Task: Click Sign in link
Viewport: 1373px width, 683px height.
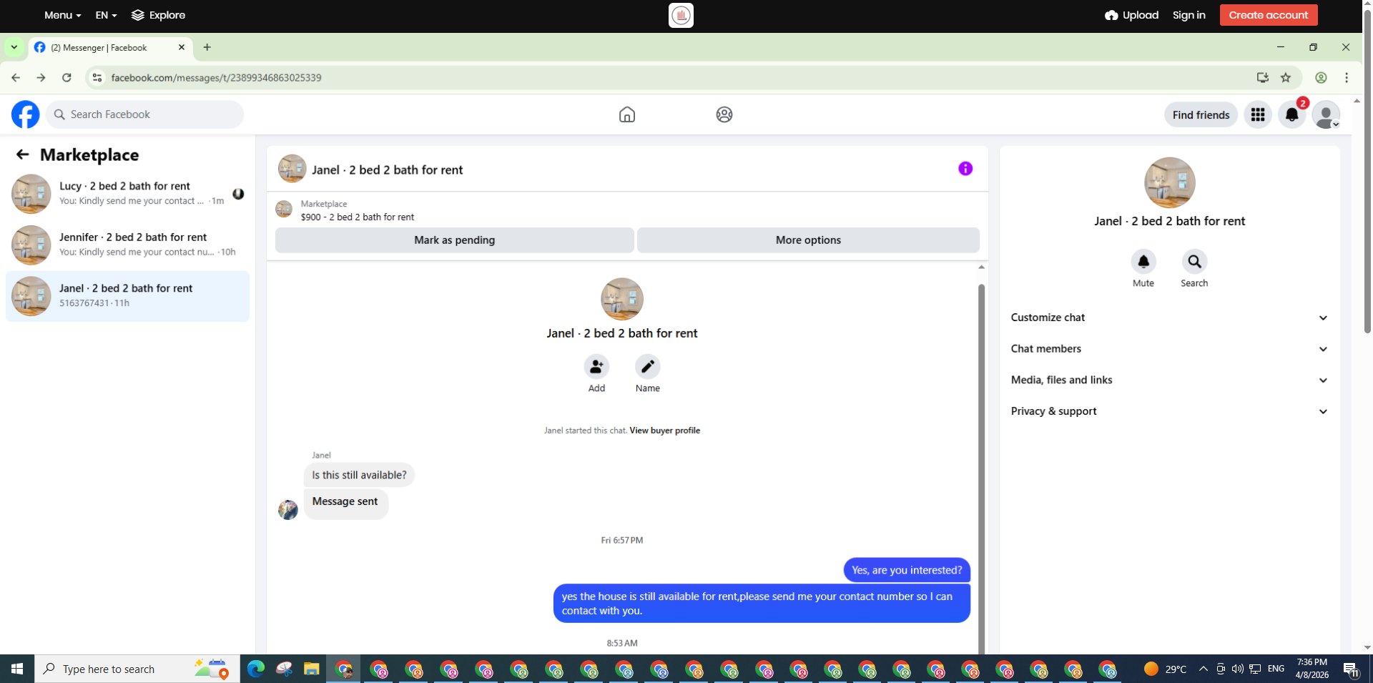Action: (x=1189, y=15)
